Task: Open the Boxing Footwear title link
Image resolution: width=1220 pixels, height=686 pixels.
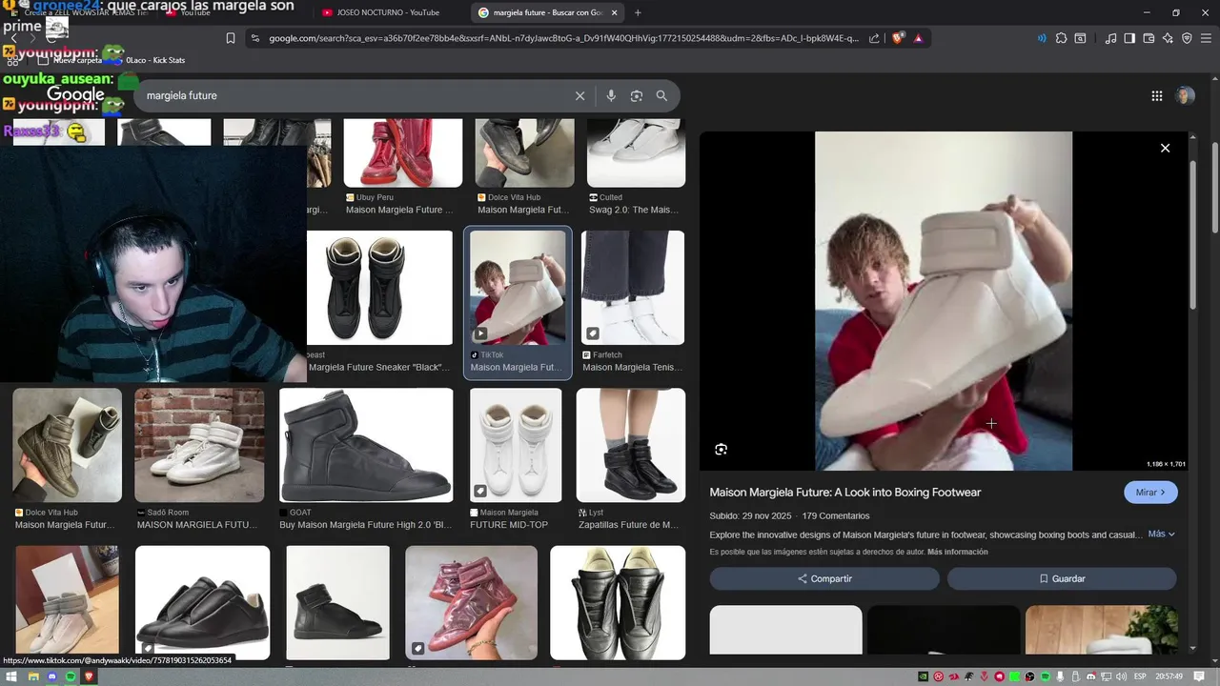Action: [x=845, y=493]
